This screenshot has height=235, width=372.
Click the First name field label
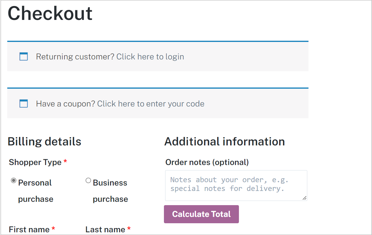(x=29, y=230)
